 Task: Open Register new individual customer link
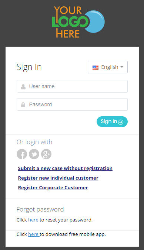pyautogui.click(x=58, y=178)
